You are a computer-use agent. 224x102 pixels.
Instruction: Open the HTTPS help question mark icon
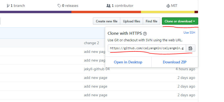coord(145,34)
